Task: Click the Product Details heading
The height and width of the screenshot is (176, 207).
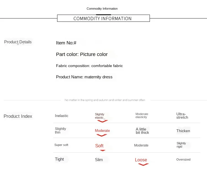Action: click(x=18, y=42)
